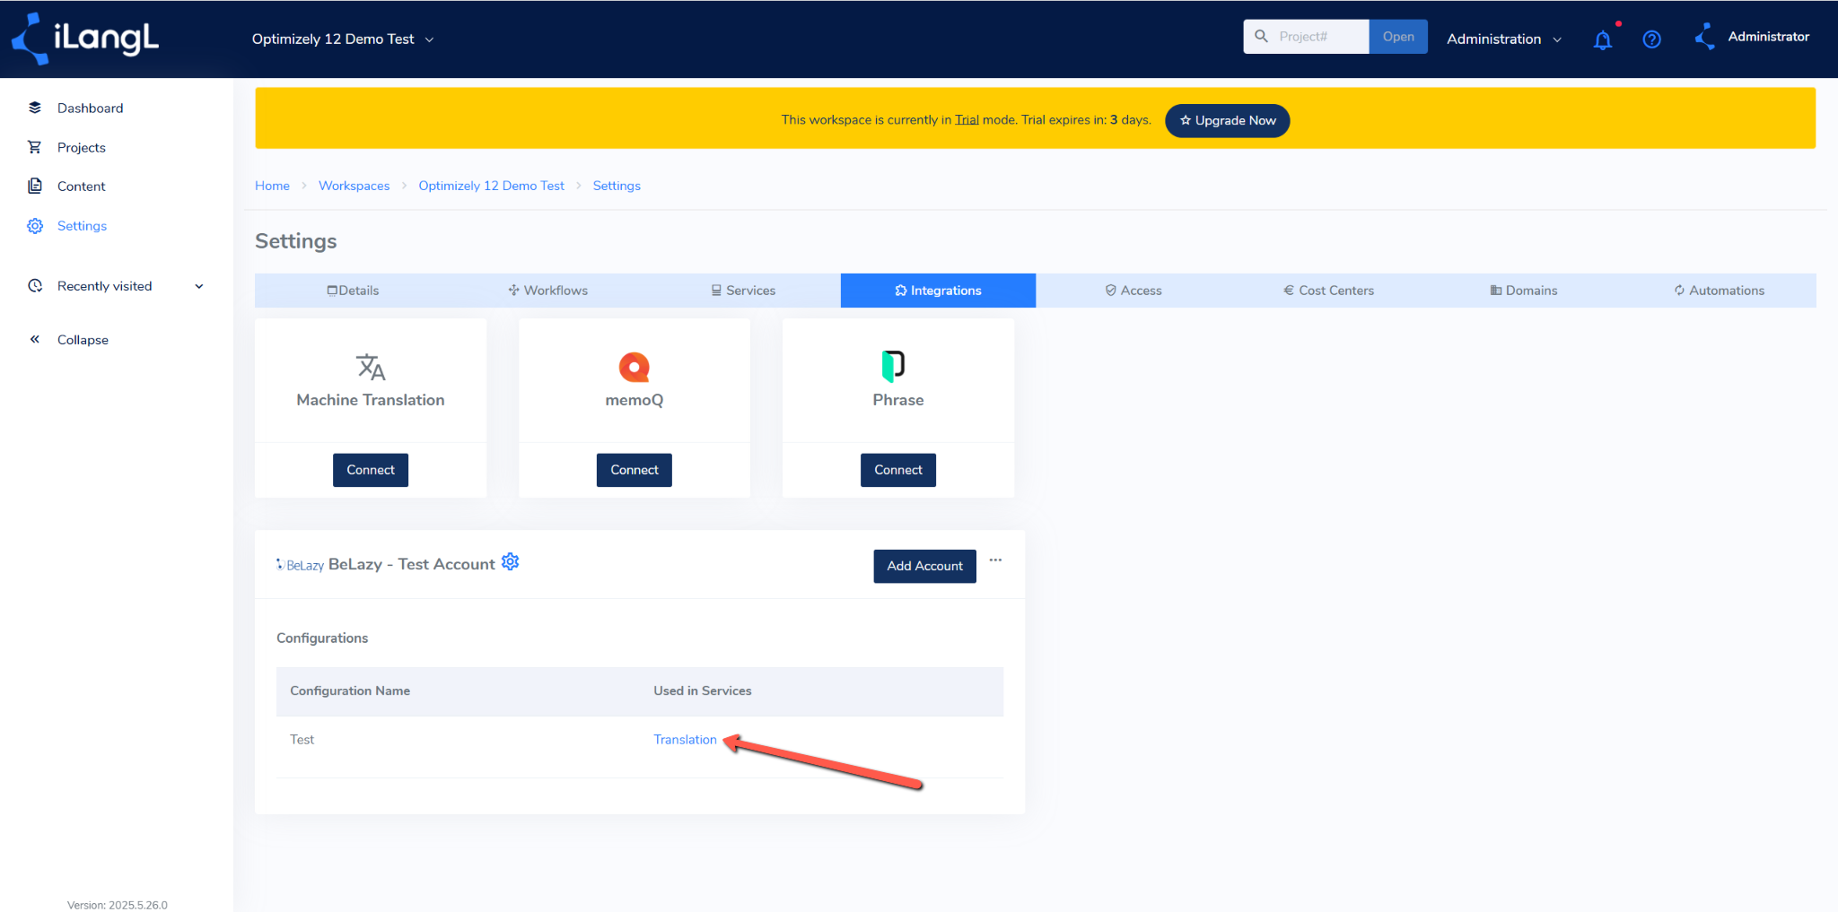1838x912 pixels.
Task: Expand the Recently visited chevron
Action: pos(199,286)
